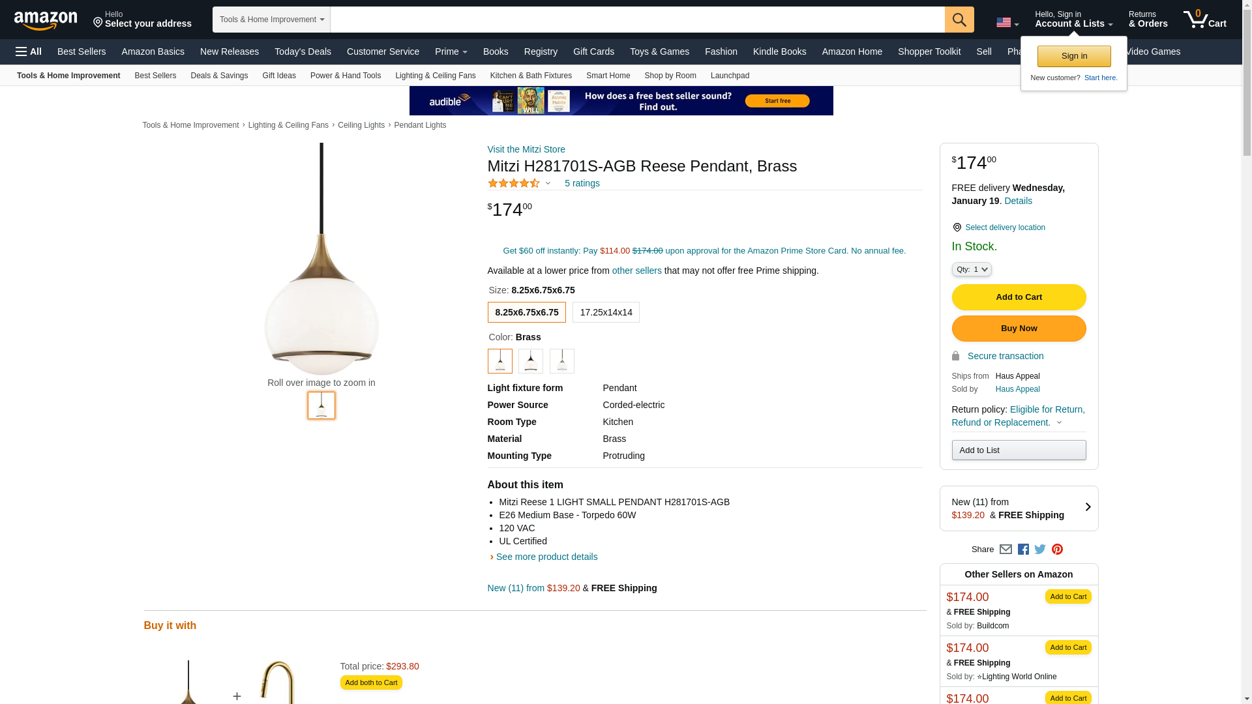1252x704 pixels.
Task: Select the 17.25x14x14 size option
Action: 606,312
